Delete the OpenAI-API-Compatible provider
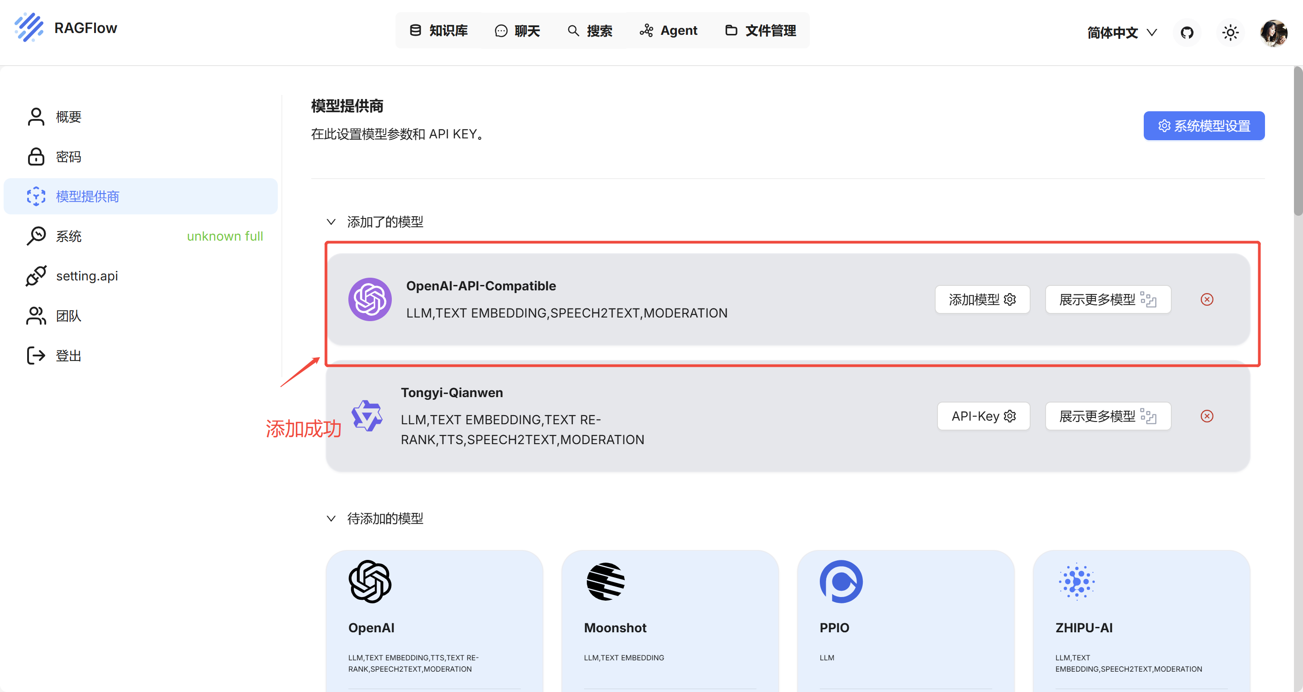 point(1207,299)
